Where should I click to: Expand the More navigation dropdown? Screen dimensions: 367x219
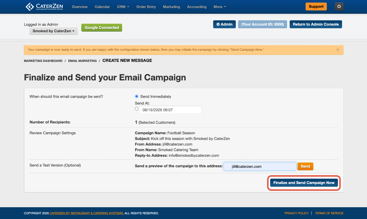(x=220, y=7)
